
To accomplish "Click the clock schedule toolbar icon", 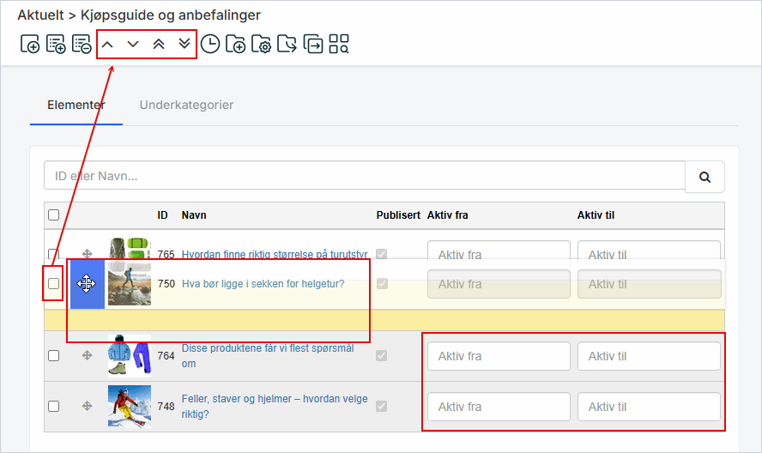I will click(210, 44).
